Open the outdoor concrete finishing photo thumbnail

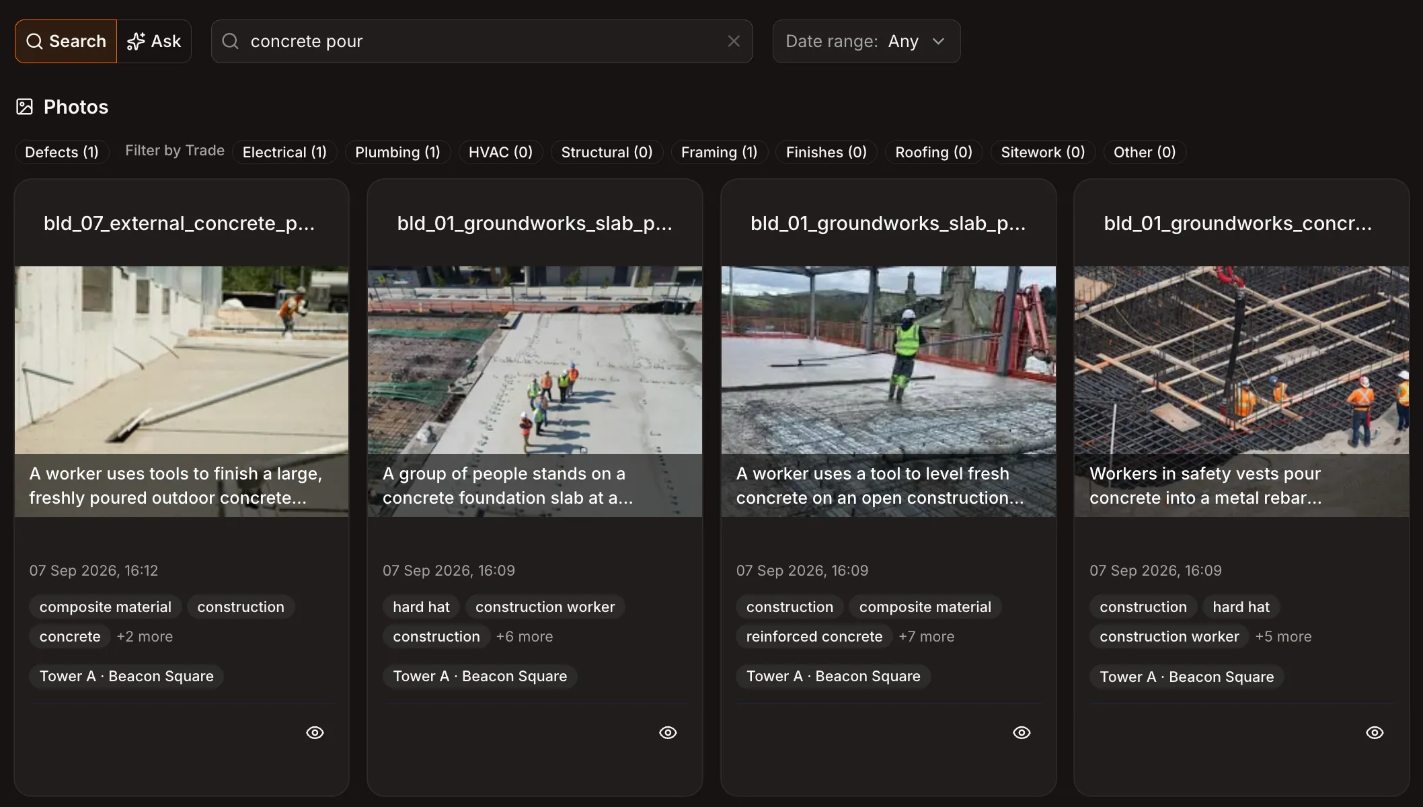182,391
